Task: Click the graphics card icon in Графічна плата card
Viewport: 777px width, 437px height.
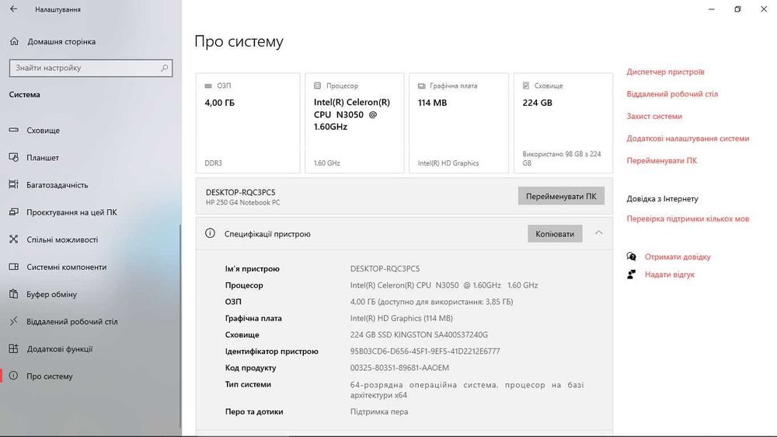Action: click(422, 86)
